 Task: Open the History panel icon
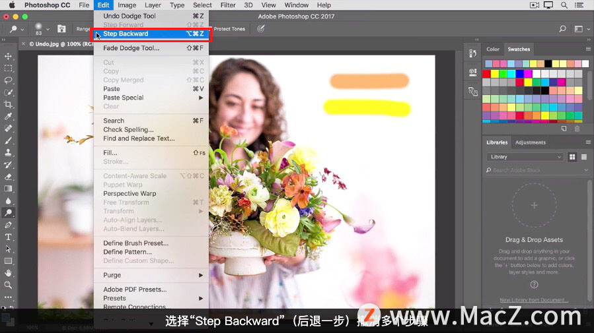tap(473, 53)
